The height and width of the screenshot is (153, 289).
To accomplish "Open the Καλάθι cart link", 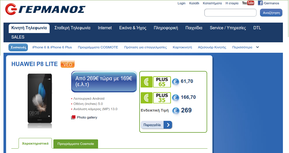I will (194, 3).
